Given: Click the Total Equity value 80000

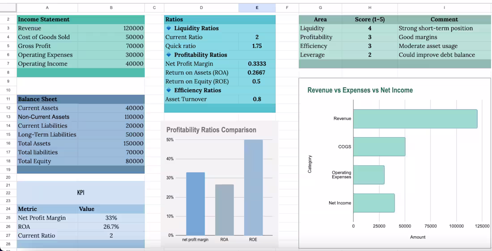Looking at the screenshot, I should pos(111,161).
